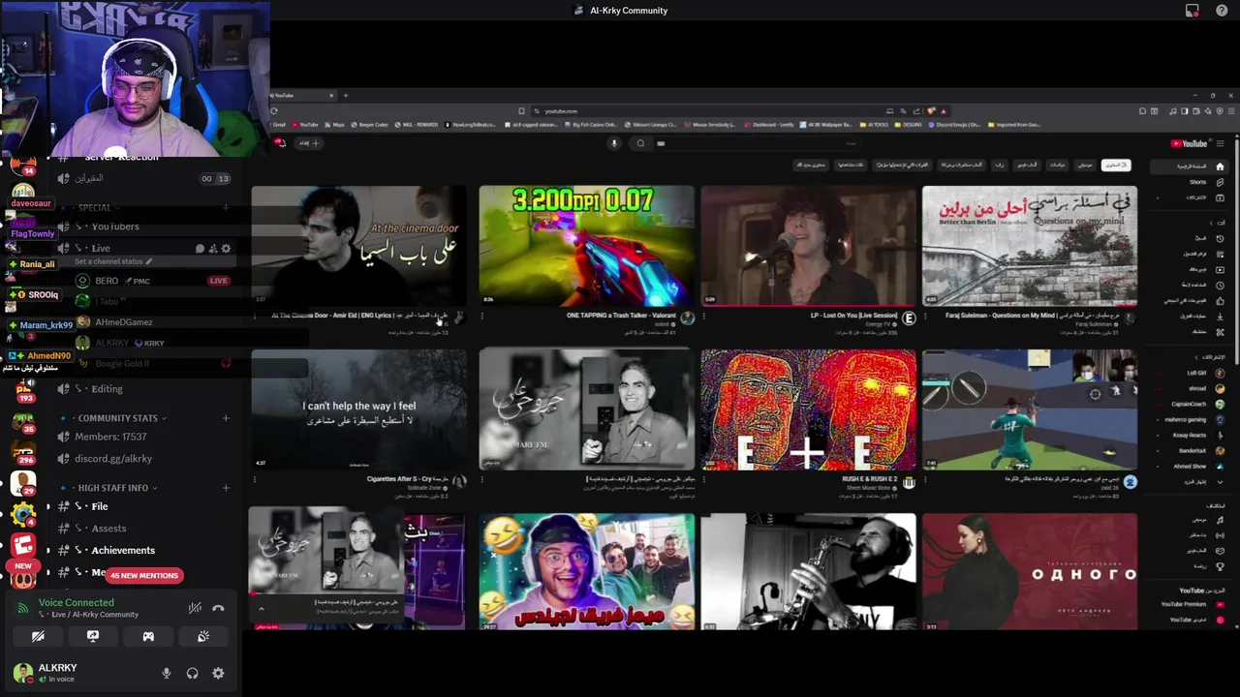
Task: Open CaptainCoach subscription channel
Action: coord(1192,404)
